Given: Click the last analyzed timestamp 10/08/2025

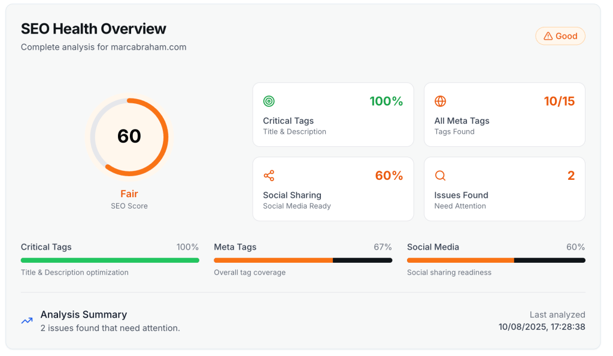Looking at the screenshot, I should click(541, 327).
